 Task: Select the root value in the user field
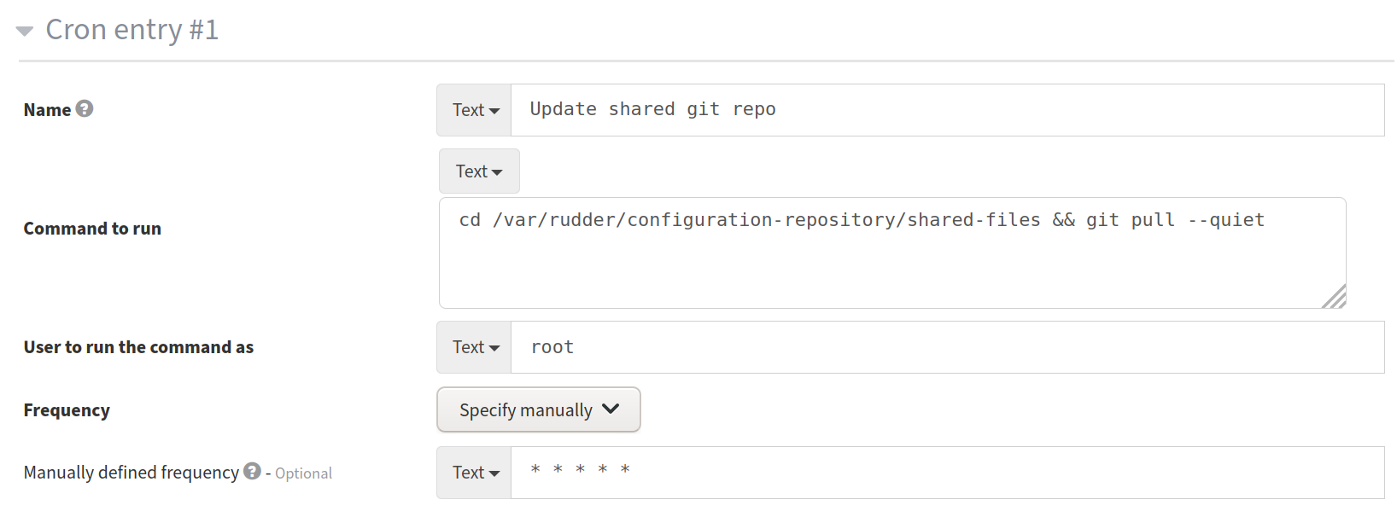552,346
